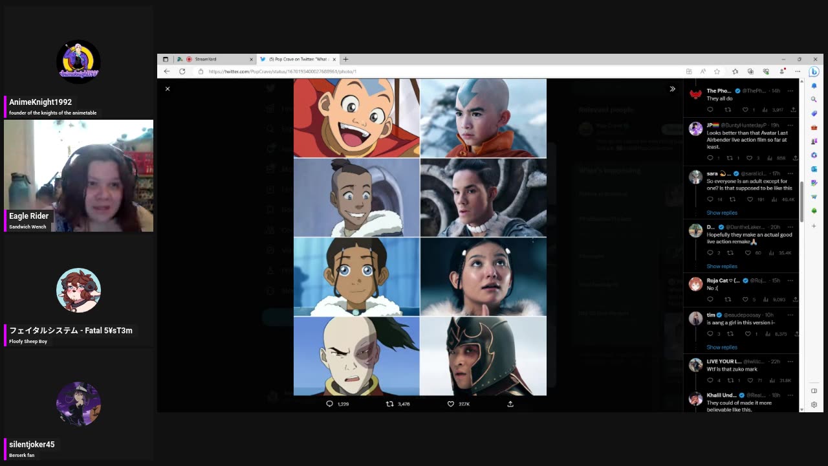Screen dimensions: 828x466
Task: Open the Games chess sidebar icon
Action: click(814, 141)
